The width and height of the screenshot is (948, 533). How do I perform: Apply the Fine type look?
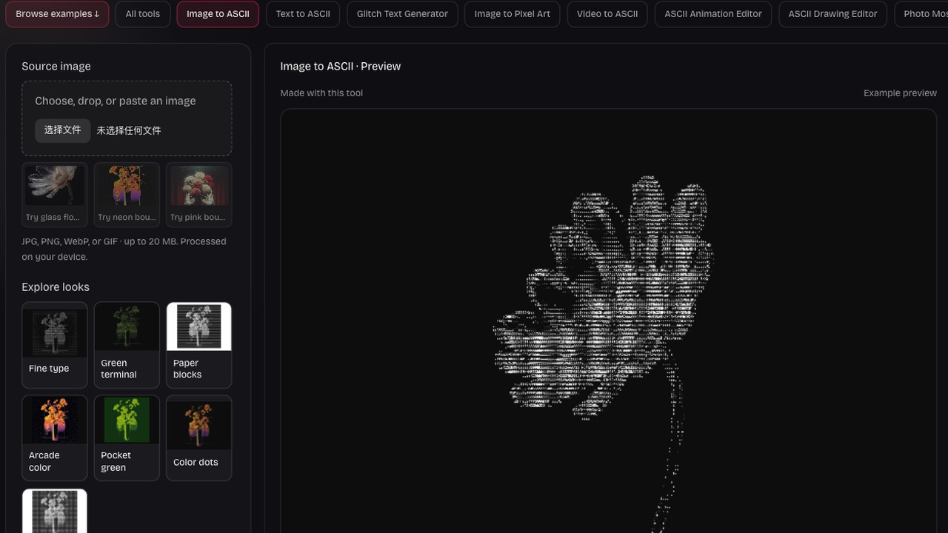coord(55,345)
